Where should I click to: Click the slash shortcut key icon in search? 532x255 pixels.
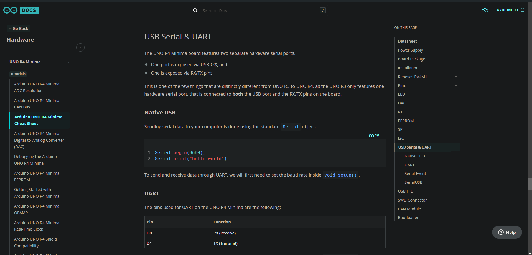[323, 10]
